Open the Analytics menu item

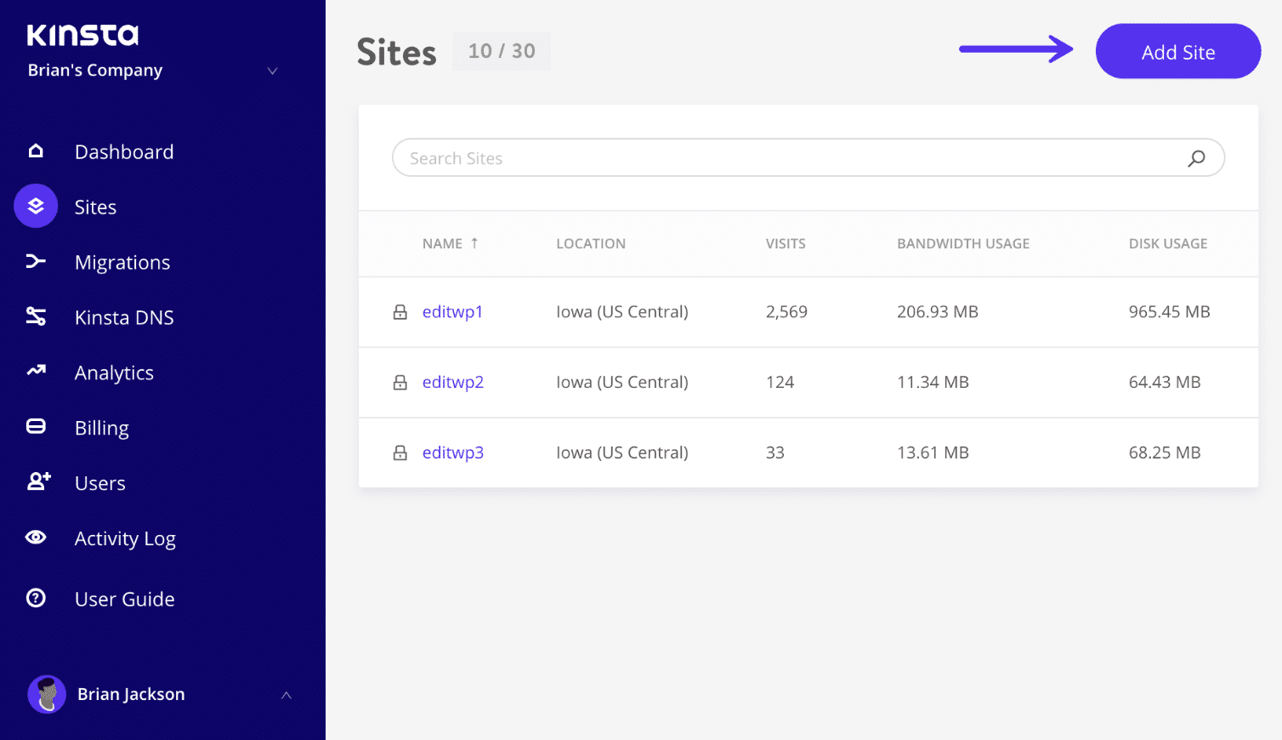[x=114, y=373]
